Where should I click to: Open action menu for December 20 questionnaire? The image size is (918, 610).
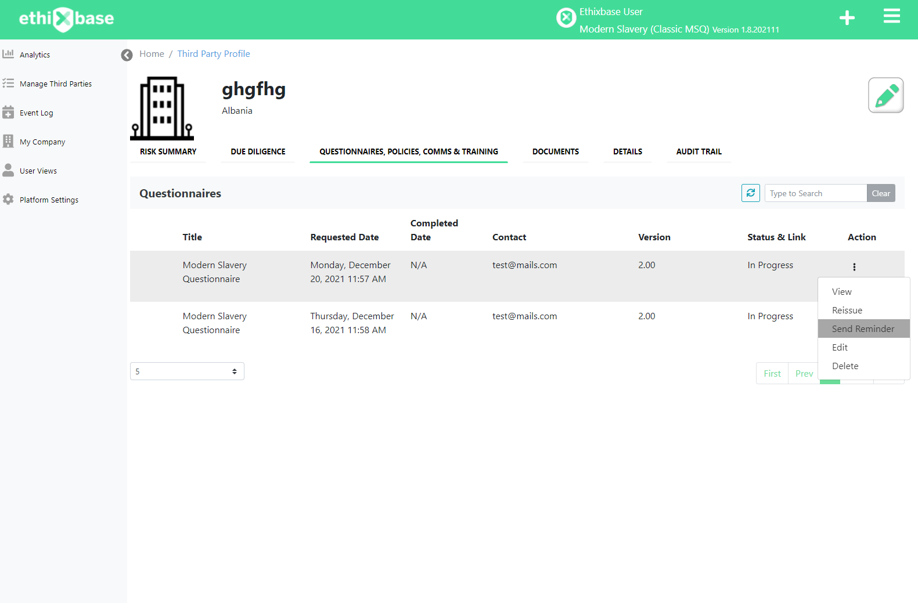[x=854, y=267]
